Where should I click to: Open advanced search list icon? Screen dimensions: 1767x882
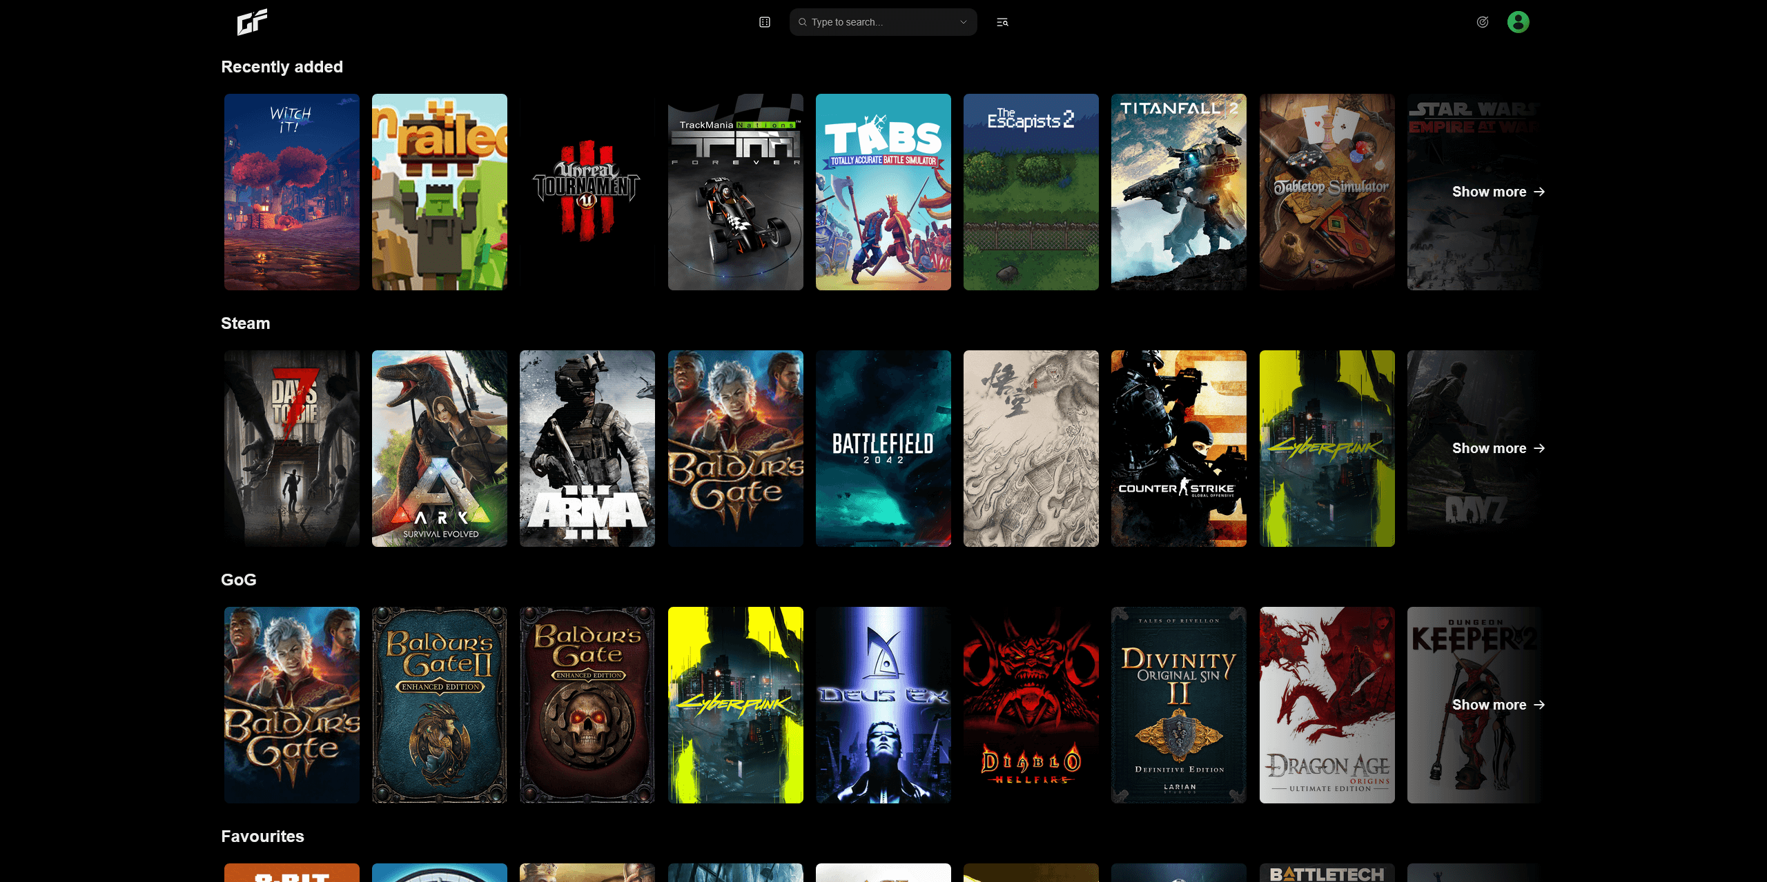click(x=1002, y=22)
